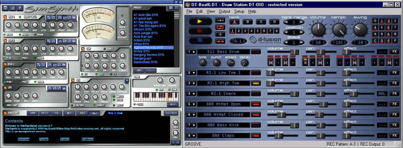The width and height of the screenshot is (403, 148).
Task: Select bank B button
Action: pos(247,22)
